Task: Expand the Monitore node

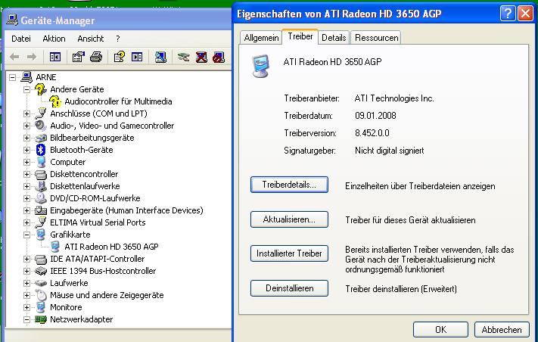Action: point(26,307)
